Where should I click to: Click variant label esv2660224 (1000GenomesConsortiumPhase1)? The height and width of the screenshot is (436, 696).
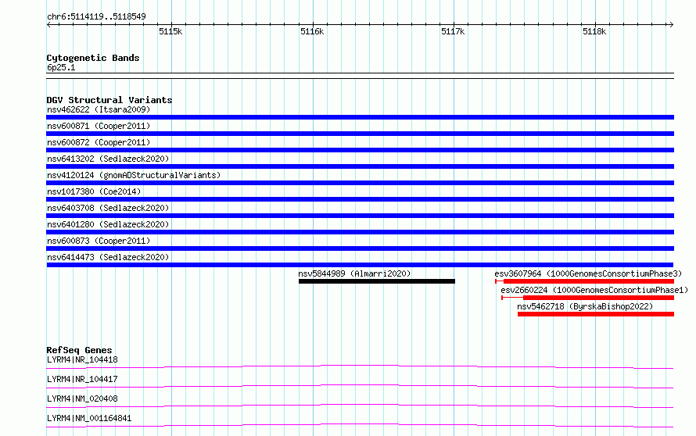coord(594,290)
